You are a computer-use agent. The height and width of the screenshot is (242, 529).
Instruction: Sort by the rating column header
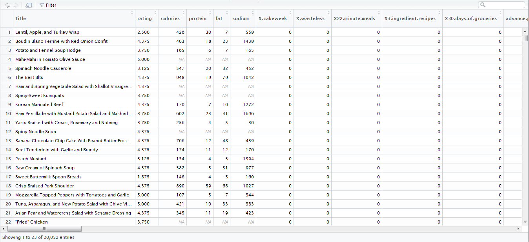(x=147, y=18)
